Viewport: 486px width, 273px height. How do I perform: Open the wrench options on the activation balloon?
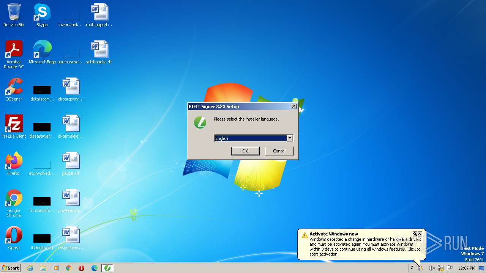pos(415,234)
